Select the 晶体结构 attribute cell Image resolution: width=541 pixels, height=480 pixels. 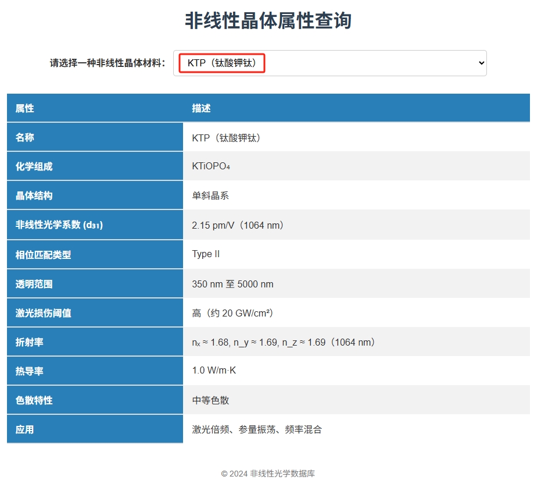tap(34, 195)
